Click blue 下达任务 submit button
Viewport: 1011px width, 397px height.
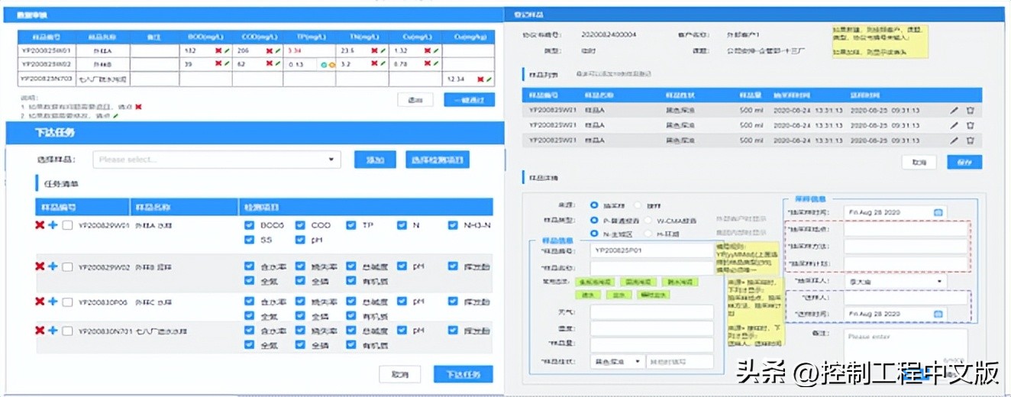(463, 374)
